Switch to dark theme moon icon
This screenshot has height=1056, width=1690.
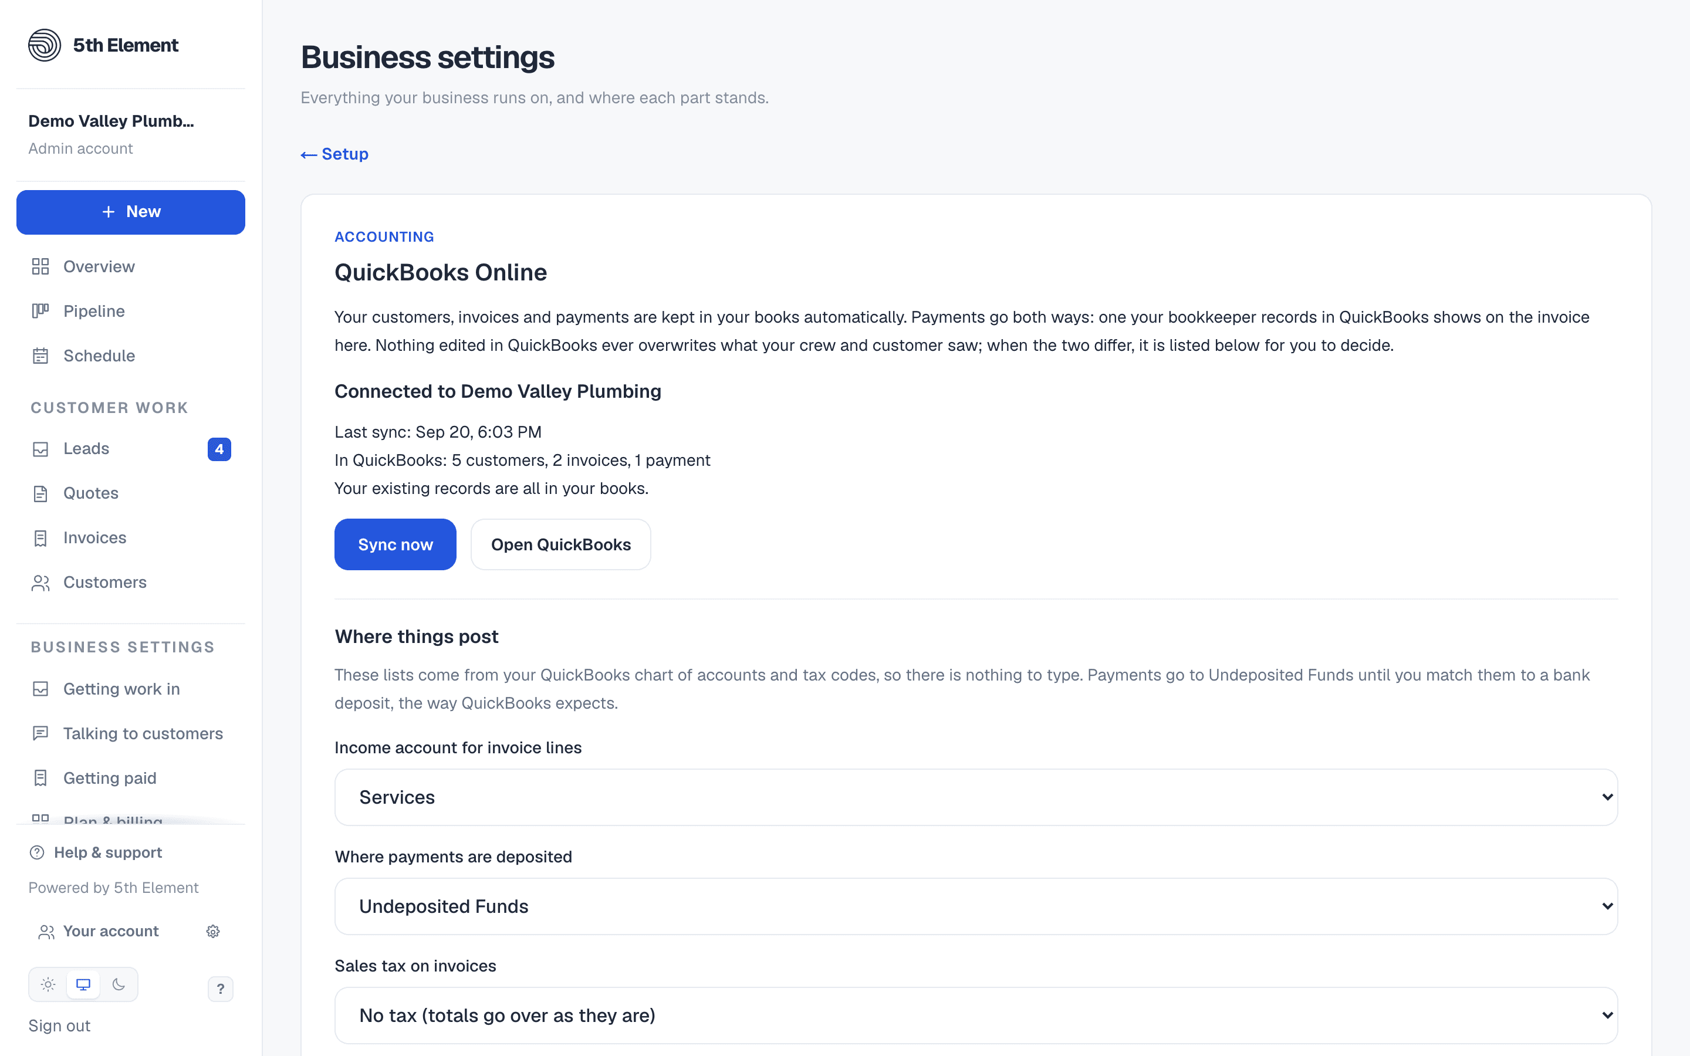(119, 985)
